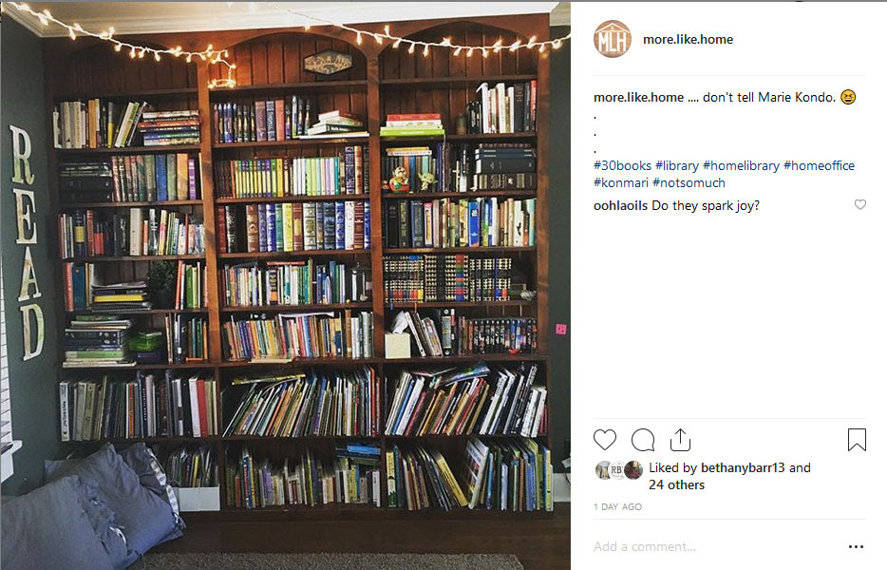Open the #30books hashtag
887x570 pixels.
pyautogui.click(x=622, y=165)
